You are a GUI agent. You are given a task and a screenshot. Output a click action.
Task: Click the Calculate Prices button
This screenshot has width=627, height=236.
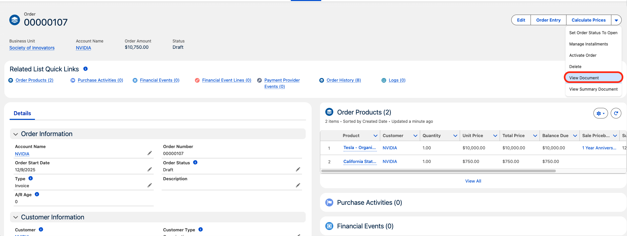coord(588,20)
